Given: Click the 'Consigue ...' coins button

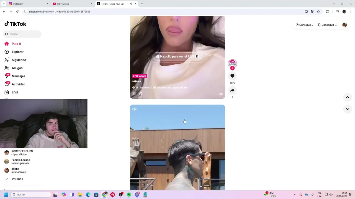Looking at the screenshot, I should coord(305,25).
